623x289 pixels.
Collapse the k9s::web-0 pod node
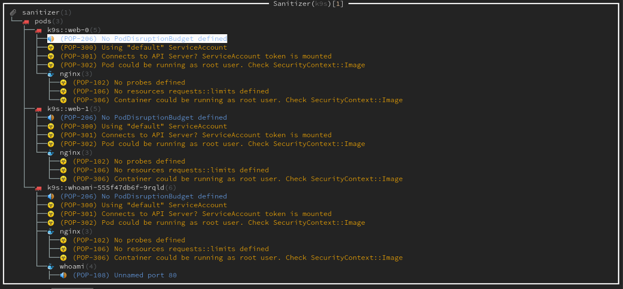[x=67, y=30]
